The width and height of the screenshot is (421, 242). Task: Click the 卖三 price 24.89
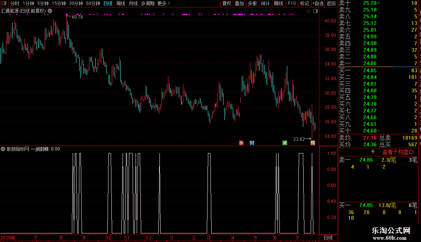370,50
